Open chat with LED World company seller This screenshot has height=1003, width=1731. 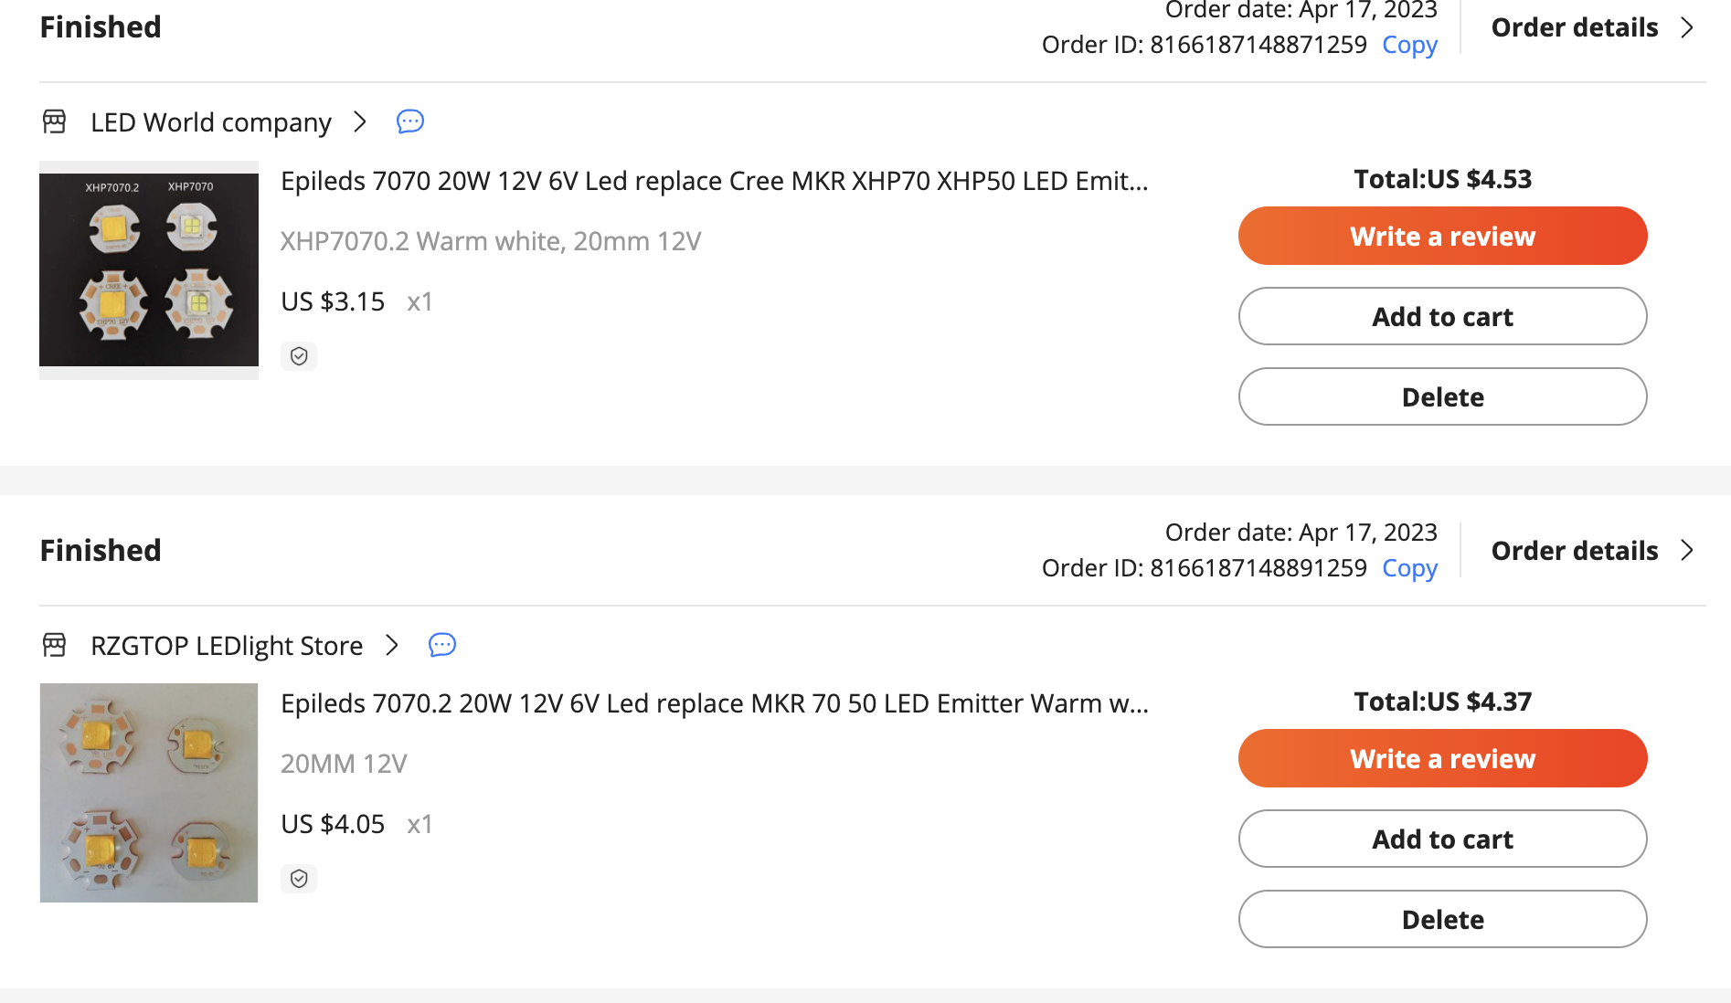coord(410,121)
